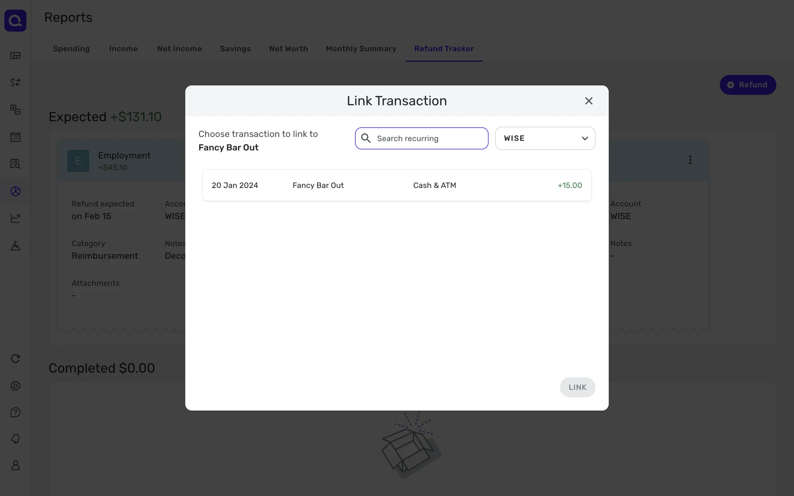Click the trends line chart sidebar icon
Image resolution: width=794 pixels, height=496 pixels.
[x=15, y=218]
